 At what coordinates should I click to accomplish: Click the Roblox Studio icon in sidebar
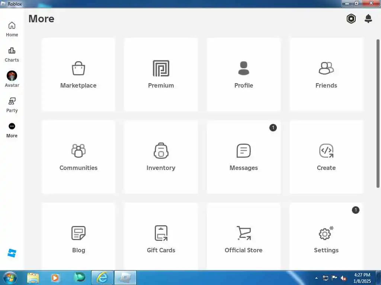tap(12, 253)
